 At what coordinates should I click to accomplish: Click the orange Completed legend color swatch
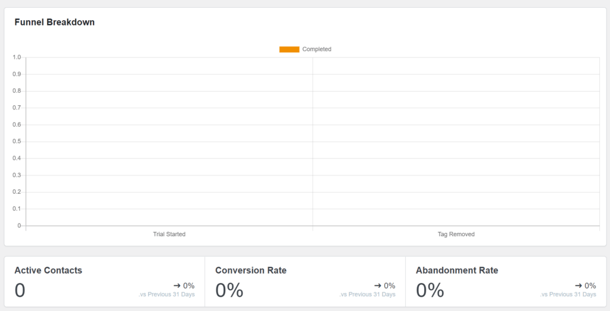[290, 49]
